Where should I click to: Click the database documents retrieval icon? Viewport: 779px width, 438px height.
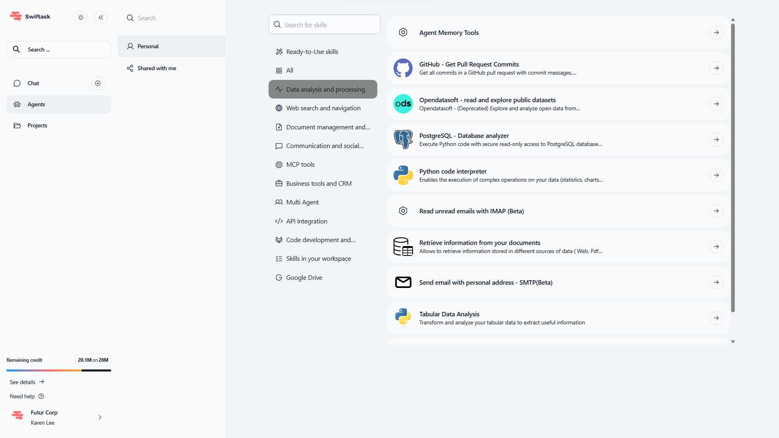[x=403, y=247]
